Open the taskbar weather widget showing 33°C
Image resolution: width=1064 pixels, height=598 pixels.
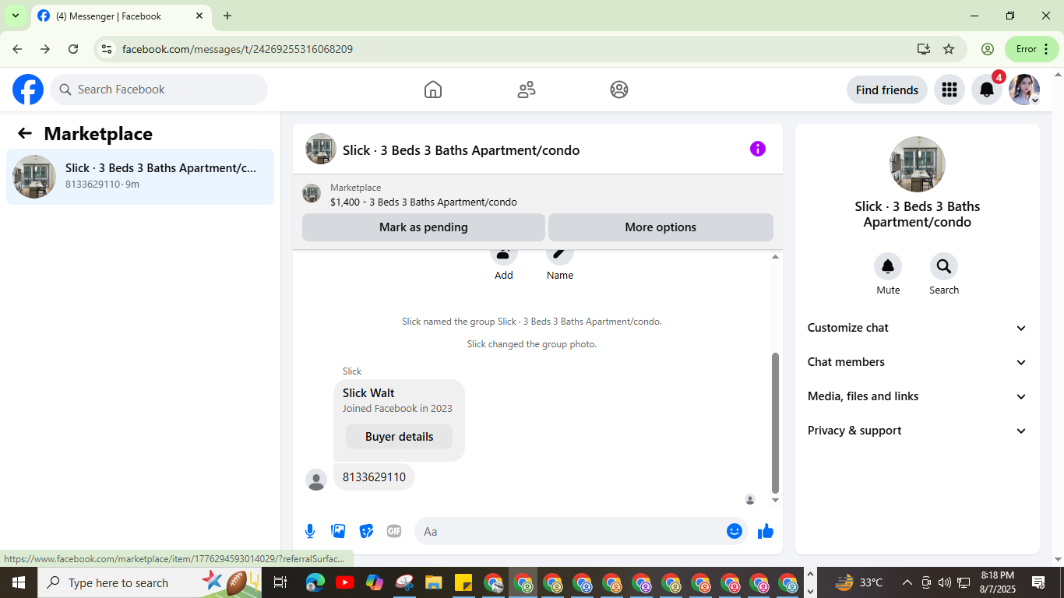click(859, 582)
